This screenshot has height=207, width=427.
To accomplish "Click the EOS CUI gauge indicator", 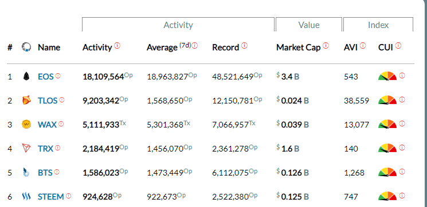I will pyautogui.click(x=387, y=76).
